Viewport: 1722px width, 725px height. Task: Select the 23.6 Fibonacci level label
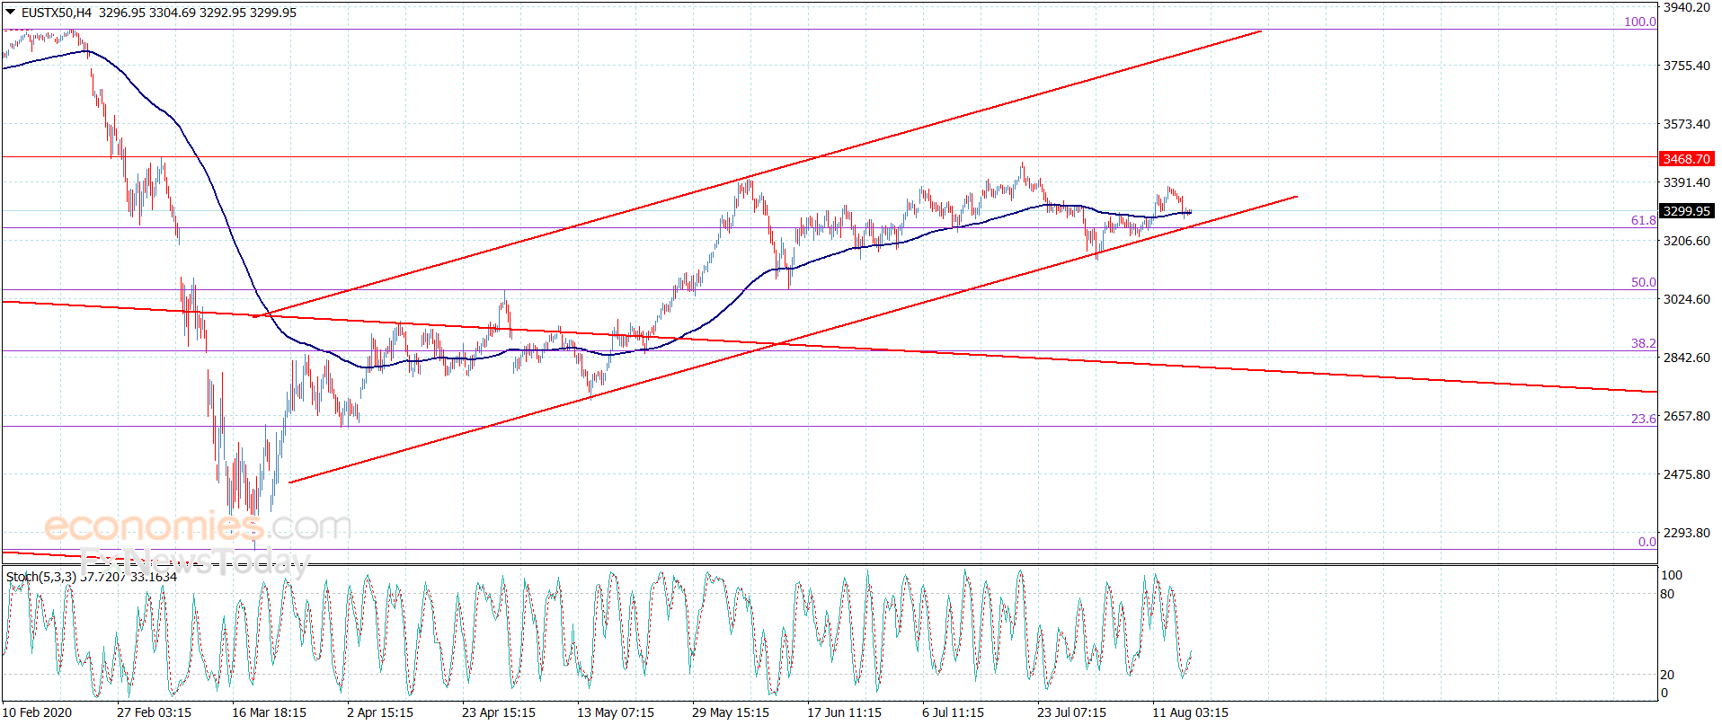coord(1643,419)
